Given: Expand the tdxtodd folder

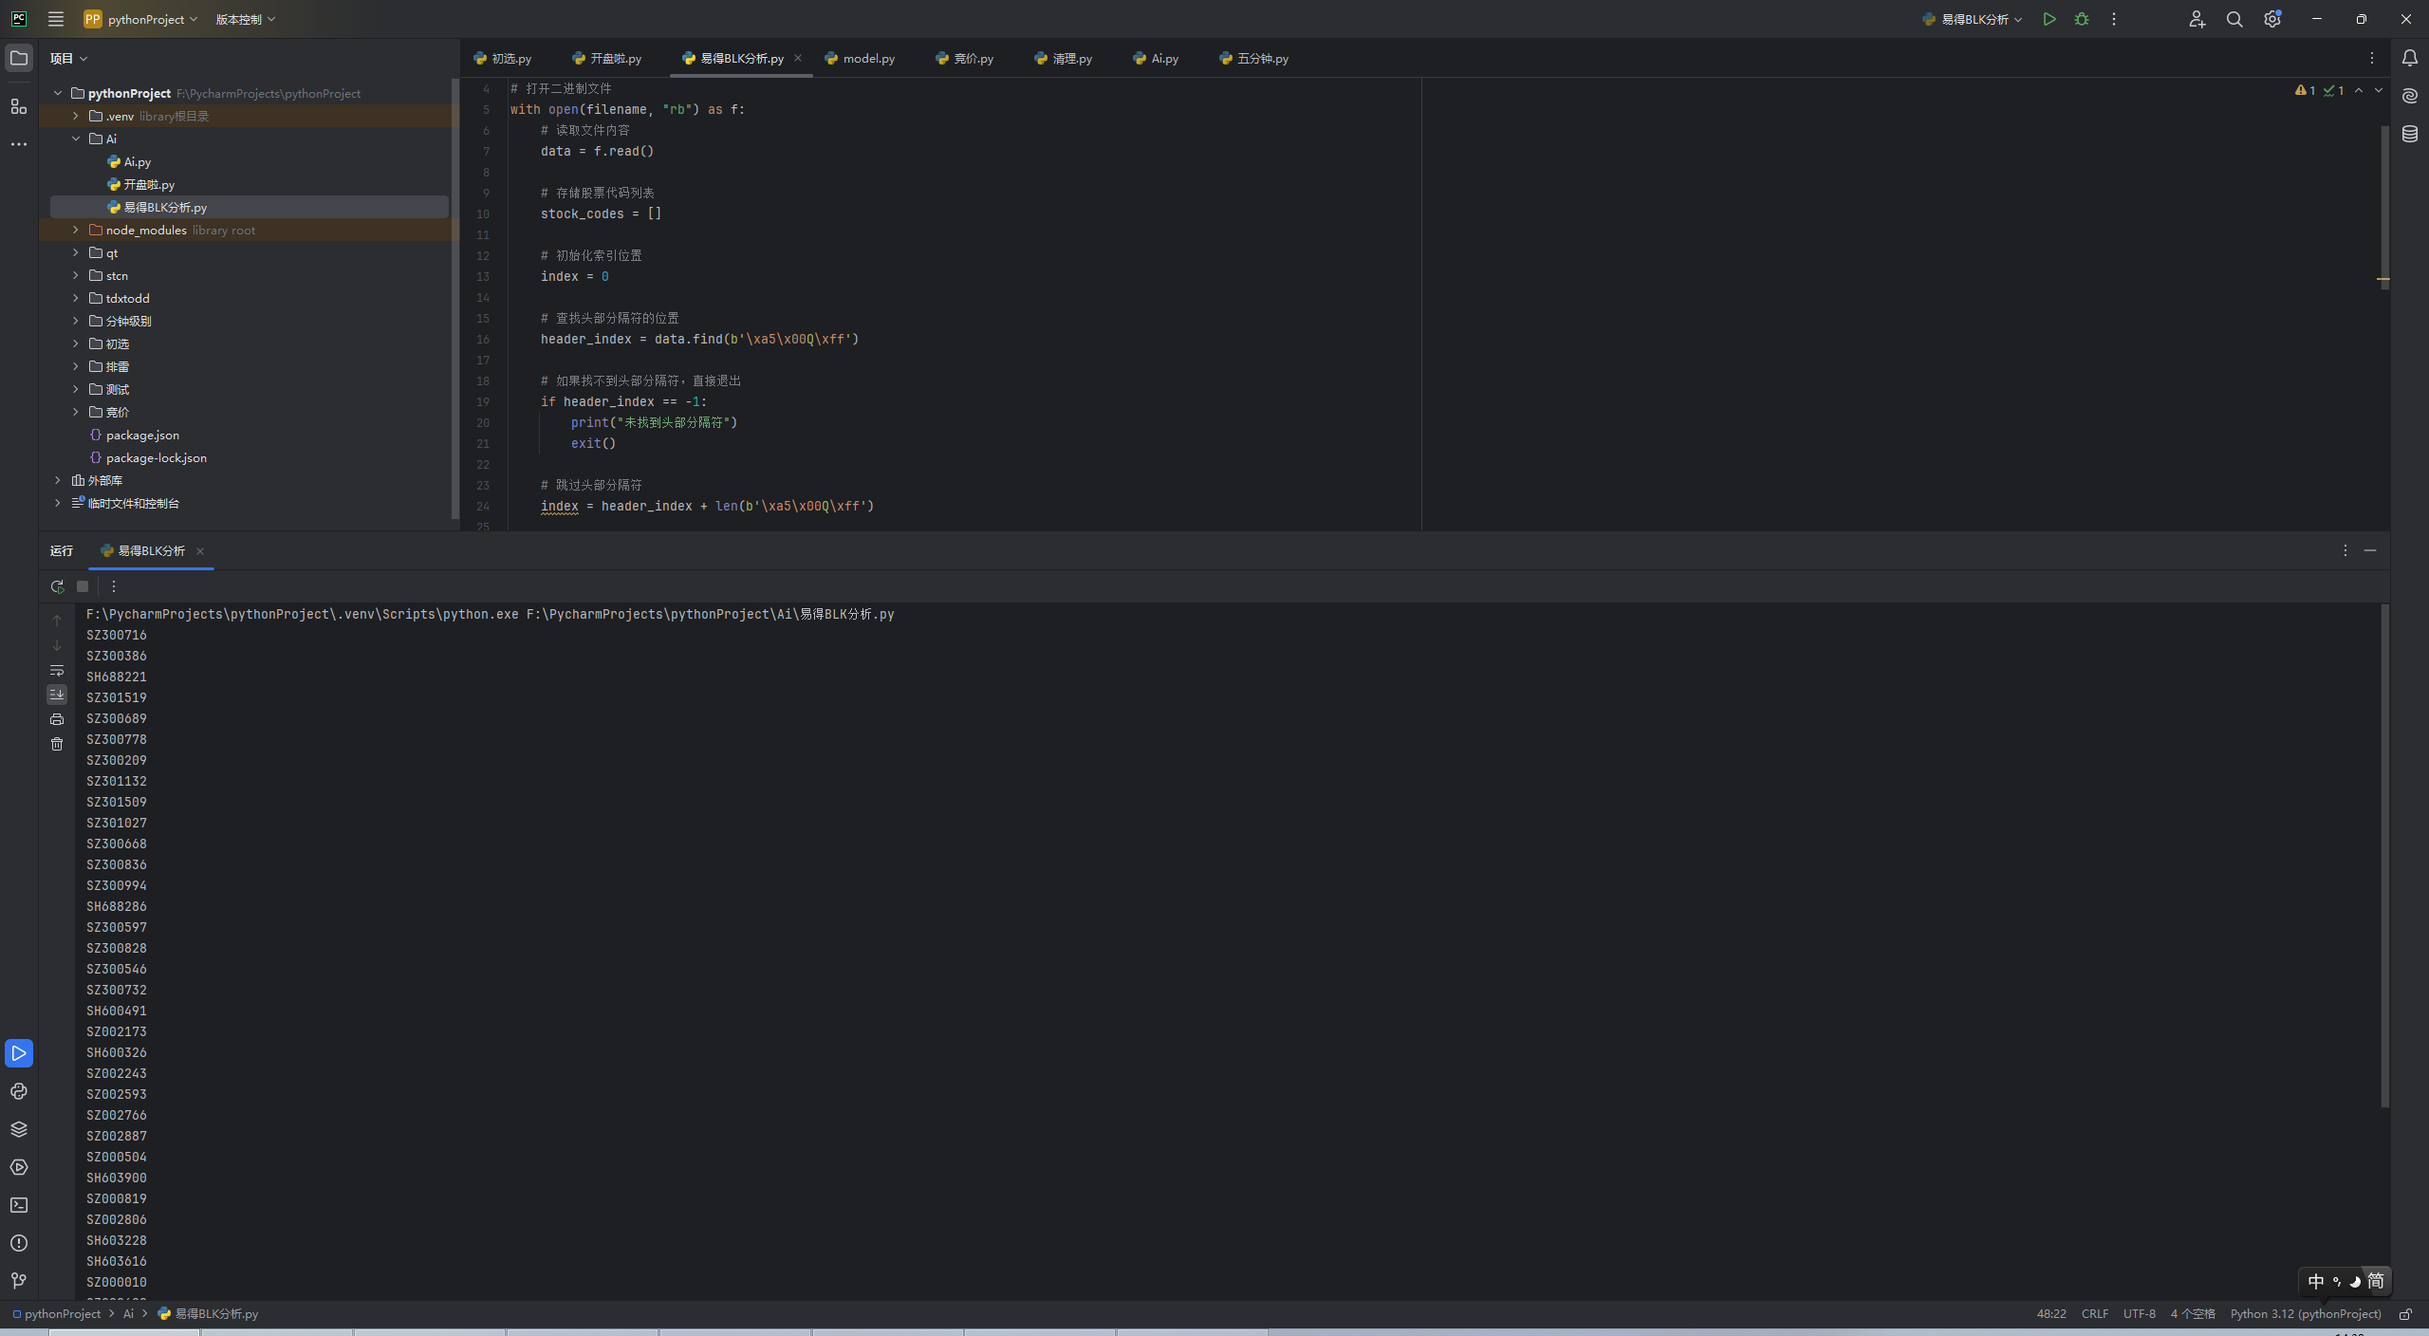Looking at the screenshot, I should [x=76, y=298].
